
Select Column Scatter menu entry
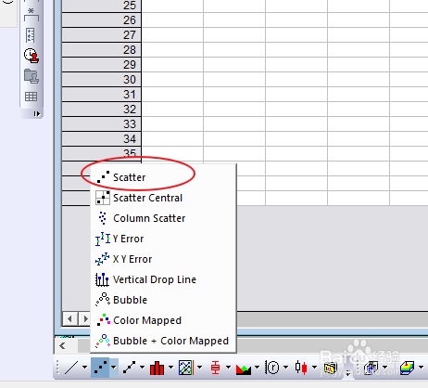pyautogui.click(x=163, y=218)
